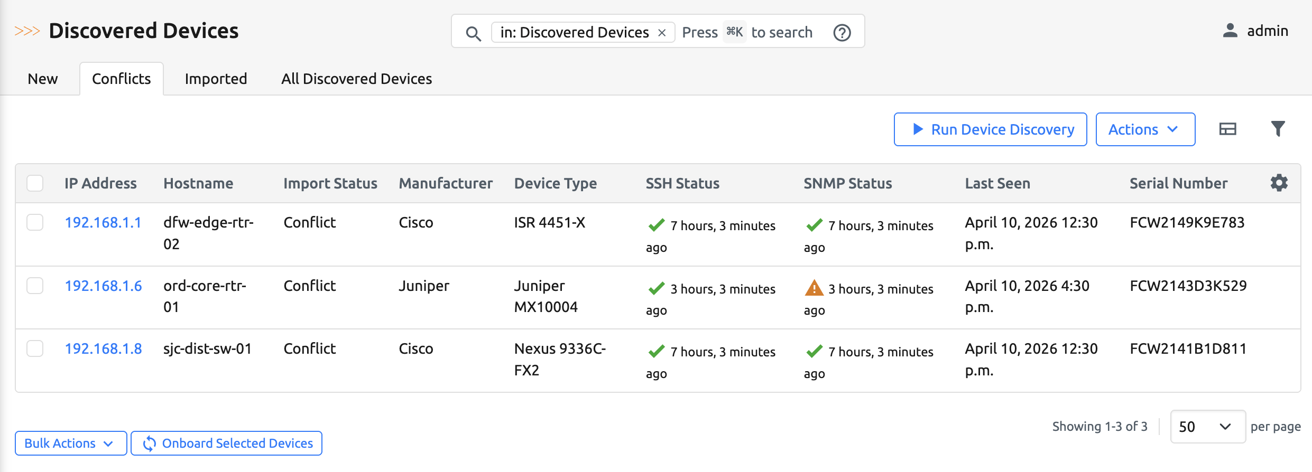Screen dimensions: 1312x472
Task: Switch to the Imported tab
Action: pyautogui.click(x=216, y=79)
